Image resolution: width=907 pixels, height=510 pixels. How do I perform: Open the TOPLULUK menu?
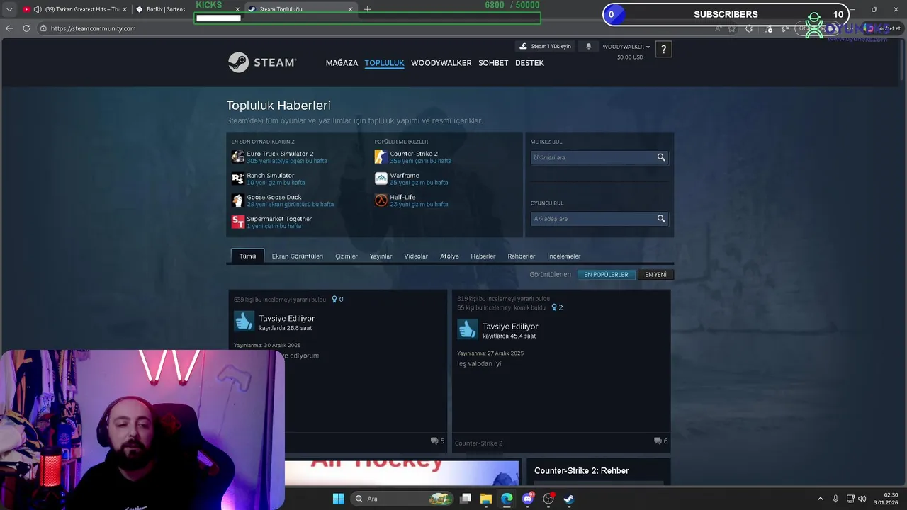tap(384, 63)
